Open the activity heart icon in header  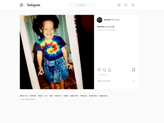click(x=126, y=5)
